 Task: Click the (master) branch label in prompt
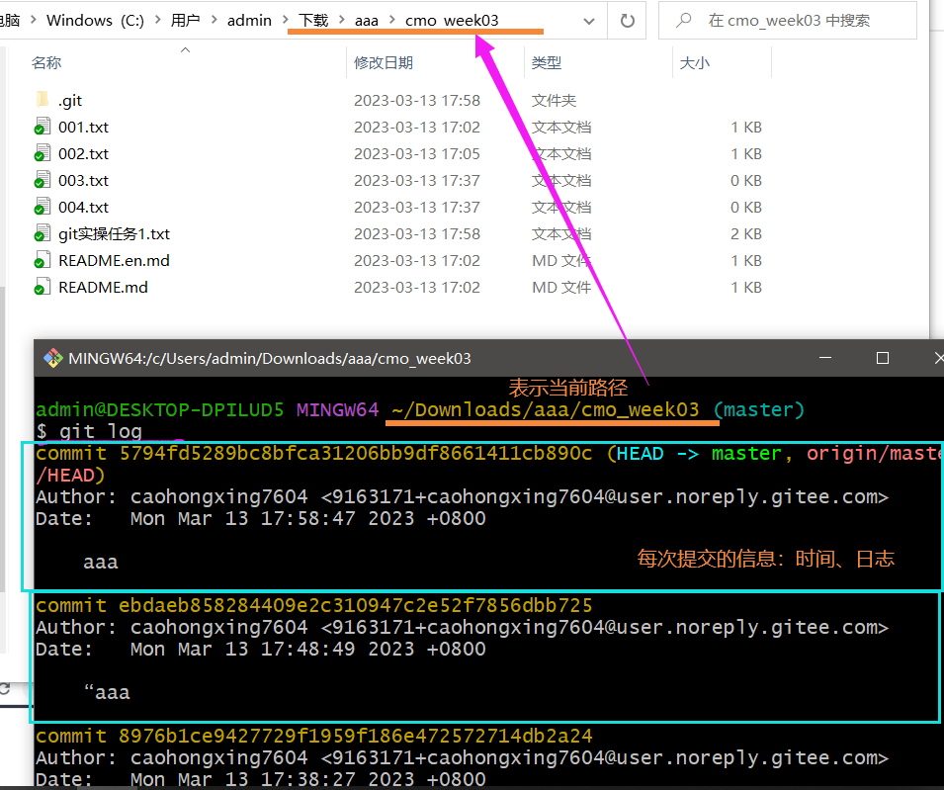(x=759, y=410)
